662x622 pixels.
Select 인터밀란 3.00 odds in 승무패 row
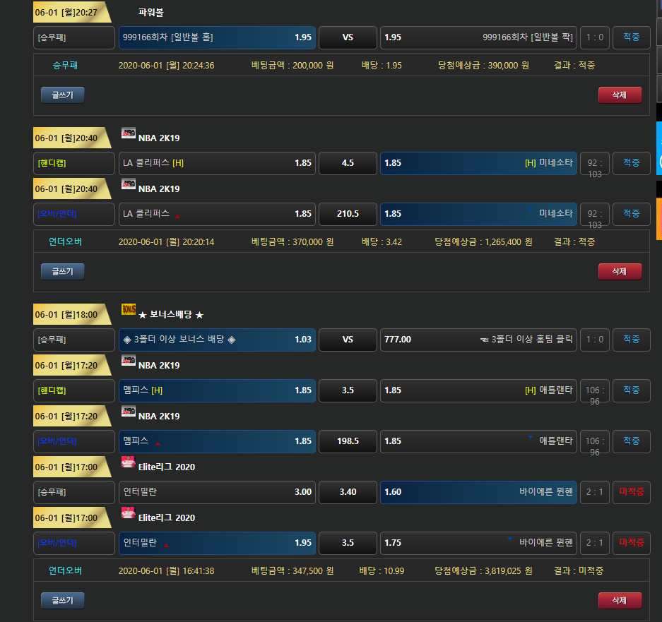coord(217,492)
